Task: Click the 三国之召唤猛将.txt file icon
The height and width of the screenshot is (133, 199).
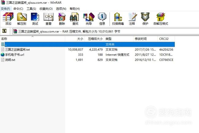Action: 3,49
